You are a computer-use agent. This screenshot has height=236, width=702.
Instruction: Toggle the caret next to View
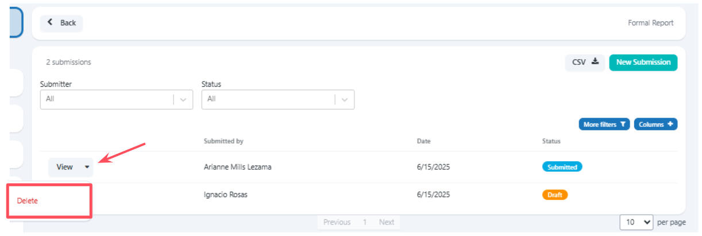87,167
